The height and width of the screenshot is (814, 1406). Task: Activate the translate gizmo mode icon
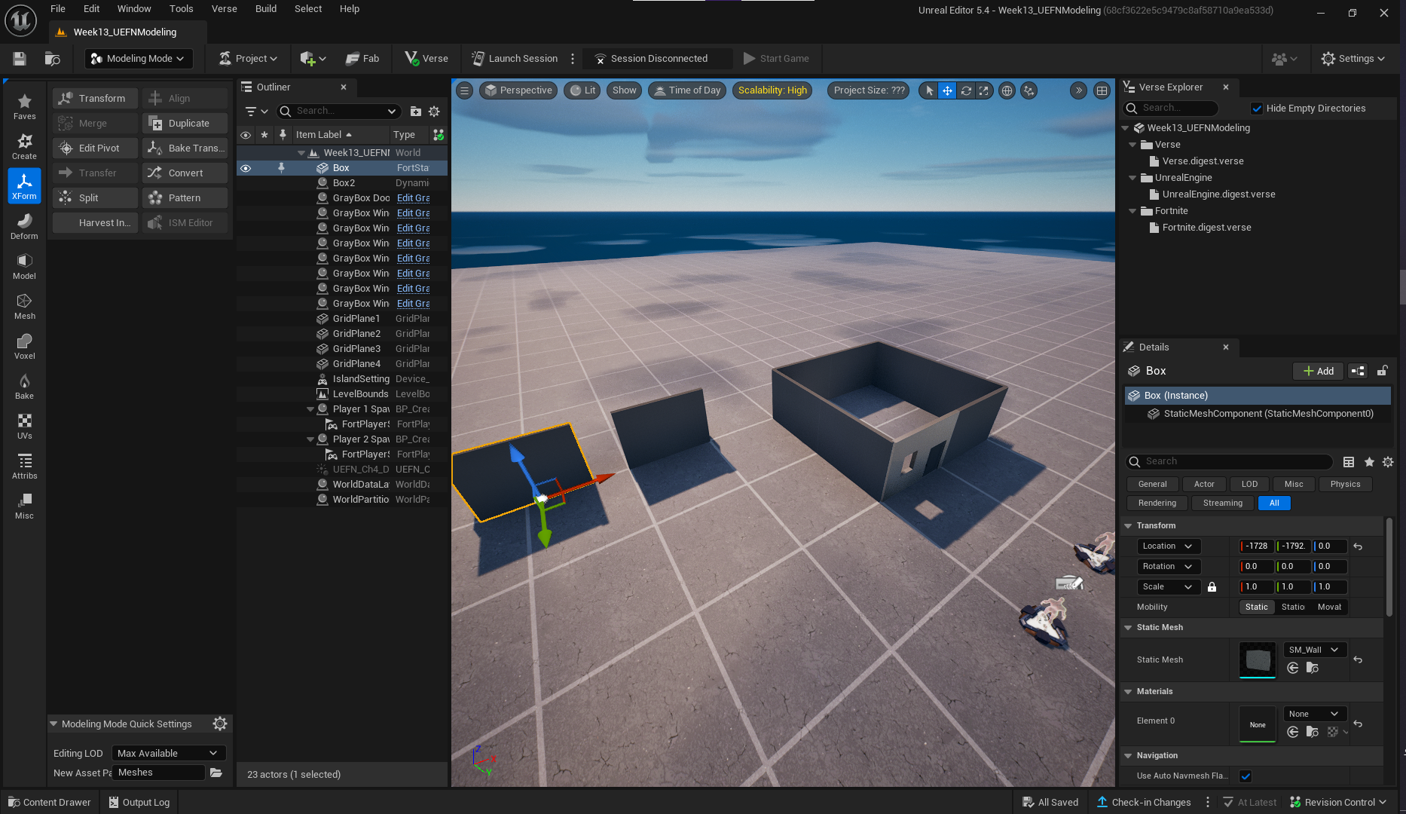click(x=947, y=90)
